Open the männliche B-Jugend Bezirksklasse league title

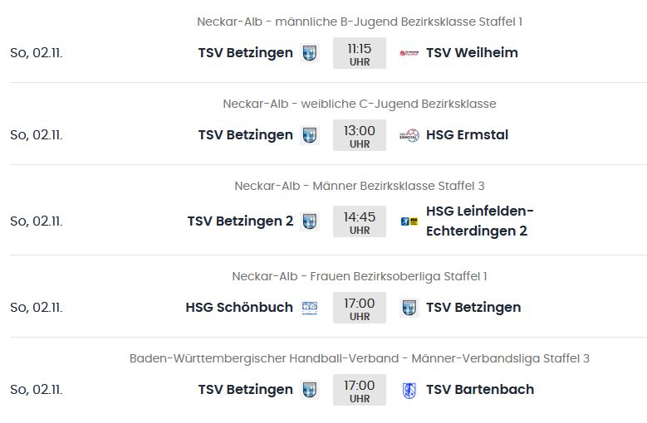pos(360,22)
